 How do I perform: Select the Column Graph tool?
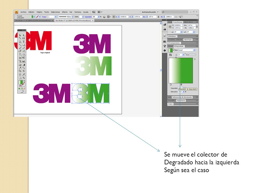tap(24, 61)
